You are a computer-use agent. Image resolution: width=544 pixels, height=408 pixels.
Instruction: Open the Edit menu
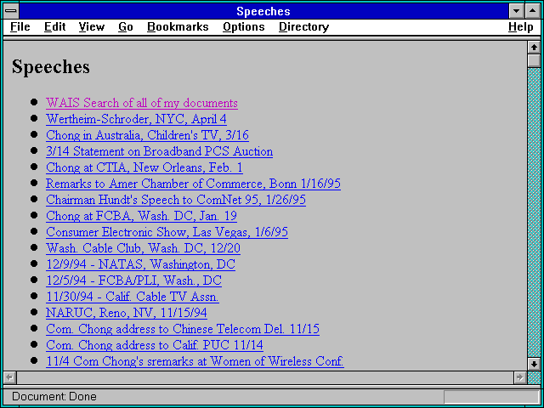54,26
